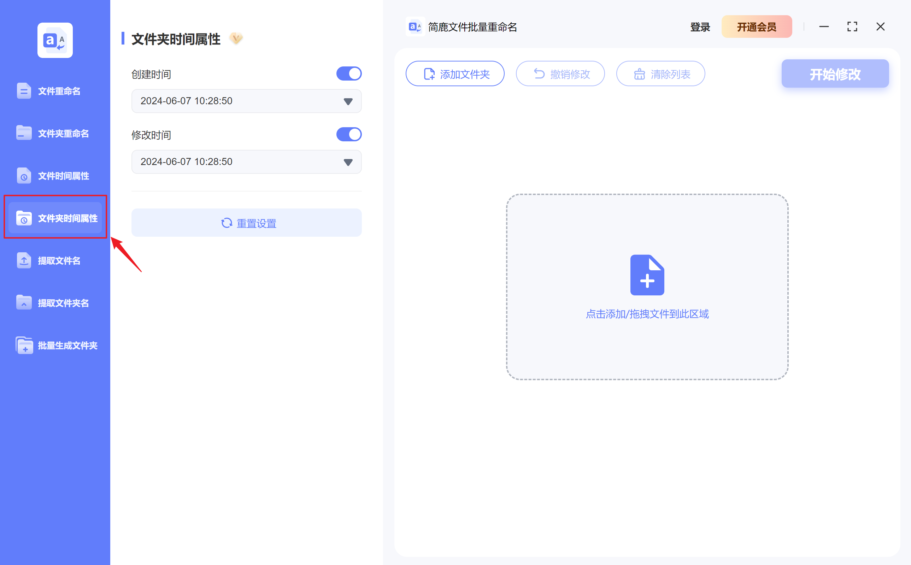Open the 修改时间 date selector
This screenshot has width=911, height=565.
coord(347,161)
